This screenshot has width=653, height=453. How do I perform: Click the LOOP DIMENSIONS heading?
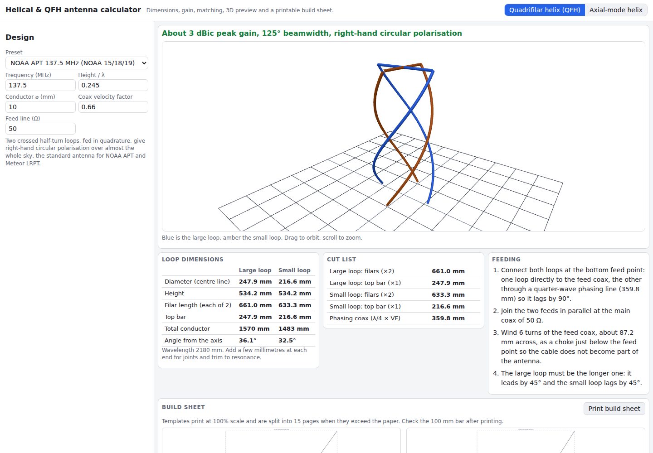point(193,260)
